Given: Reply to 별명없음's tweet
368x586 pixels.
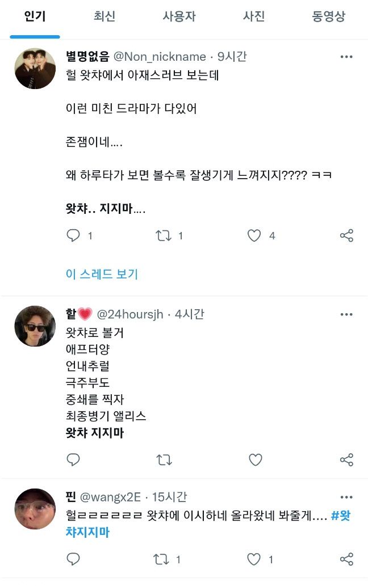Looking at the screenshot, I should [73, 235].
